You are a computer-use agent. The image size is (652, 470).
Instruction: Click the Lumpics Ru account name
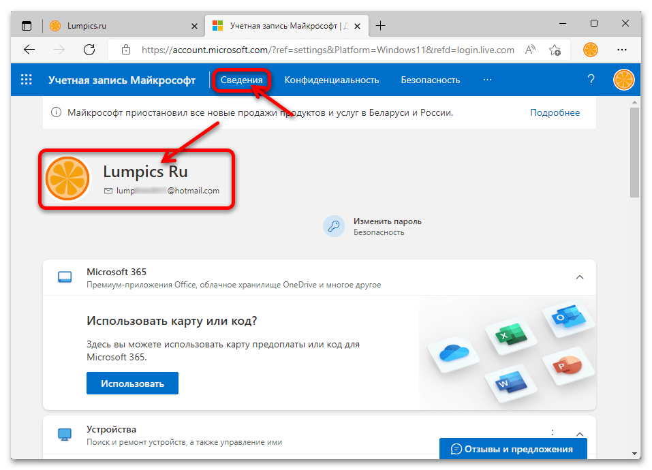pyautogui.click(x=146, y=172)
